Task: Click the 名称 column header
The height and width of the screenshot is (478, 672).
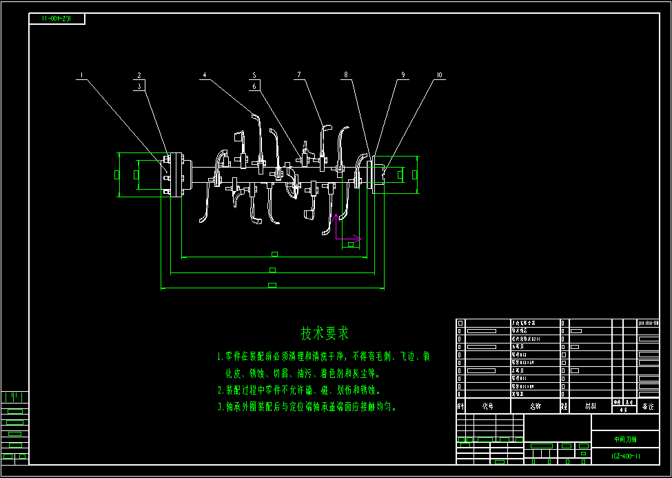Action: (x=536, y=406)
